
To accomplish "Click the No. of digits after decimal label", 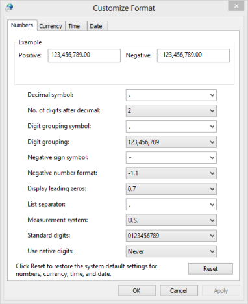I will tap(64, 110).
